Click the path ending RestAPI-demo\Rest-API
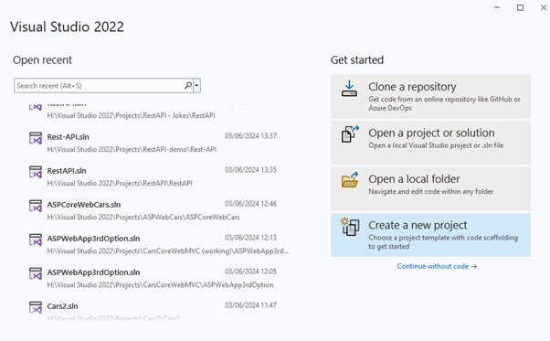 [x=132, y=149]
